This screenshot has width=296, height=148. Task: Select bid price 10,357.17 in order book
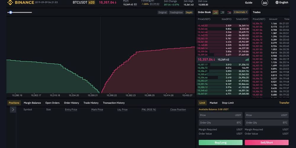[x=202, y=65]
